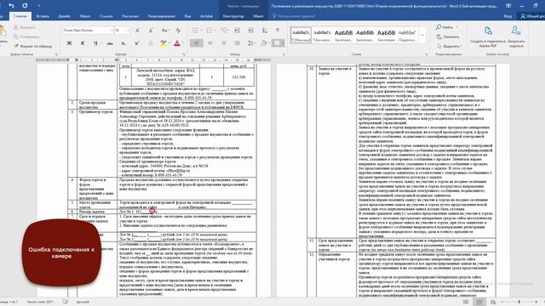Switch to the Ссылки tab
545x306 pixels.
point(106,16)
